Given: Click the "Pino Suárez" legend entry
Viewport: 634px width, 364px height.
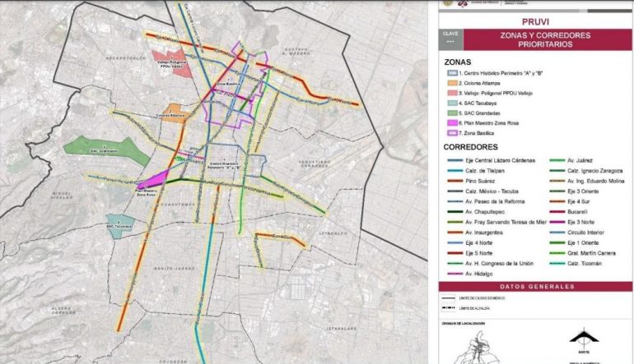Looking at the screenshot, I should point(471,182).
